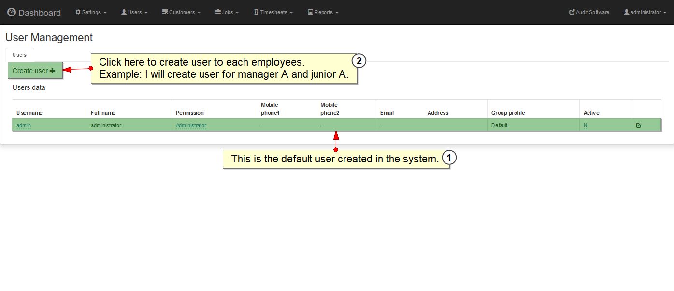Click the Jobs briefcase icon
This screenshot has width=674, height=291.
(x=218, y=12)
